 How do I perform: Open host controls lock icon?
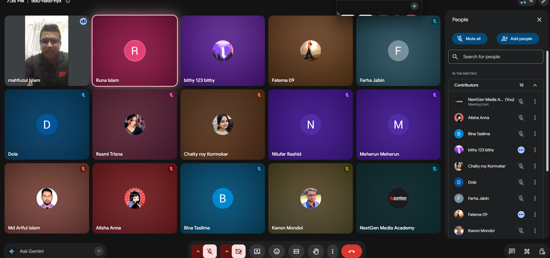542,251
